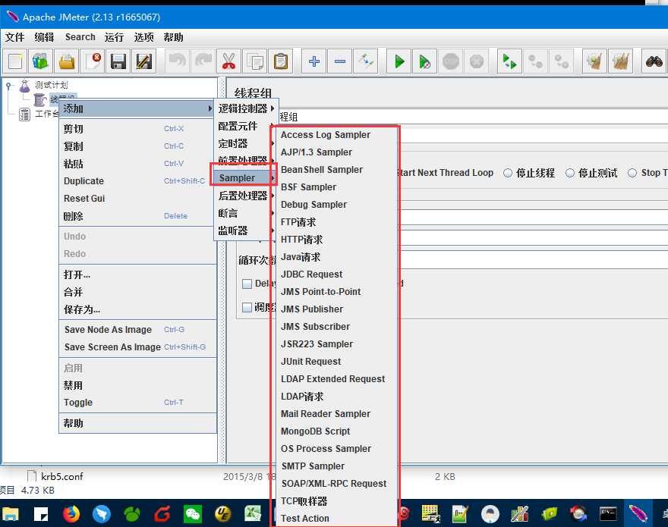This screenshot has height=527, width=668.
Task: Open the 编辑 menu
Action: point(44,37)
